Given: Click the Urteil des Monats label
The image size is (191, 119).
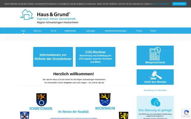Looking at the screenshot, I should (155, 82).
